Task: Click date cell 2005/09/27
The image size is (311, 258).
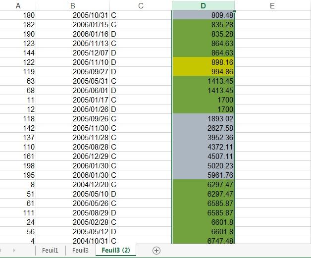Action: pyautogui.click(x=73, y=72)
